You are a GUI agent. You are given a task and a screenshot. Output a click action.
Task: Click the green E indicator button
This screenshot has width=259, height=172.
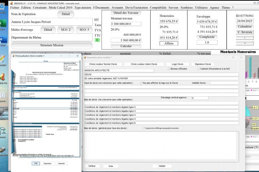[97, 40]
